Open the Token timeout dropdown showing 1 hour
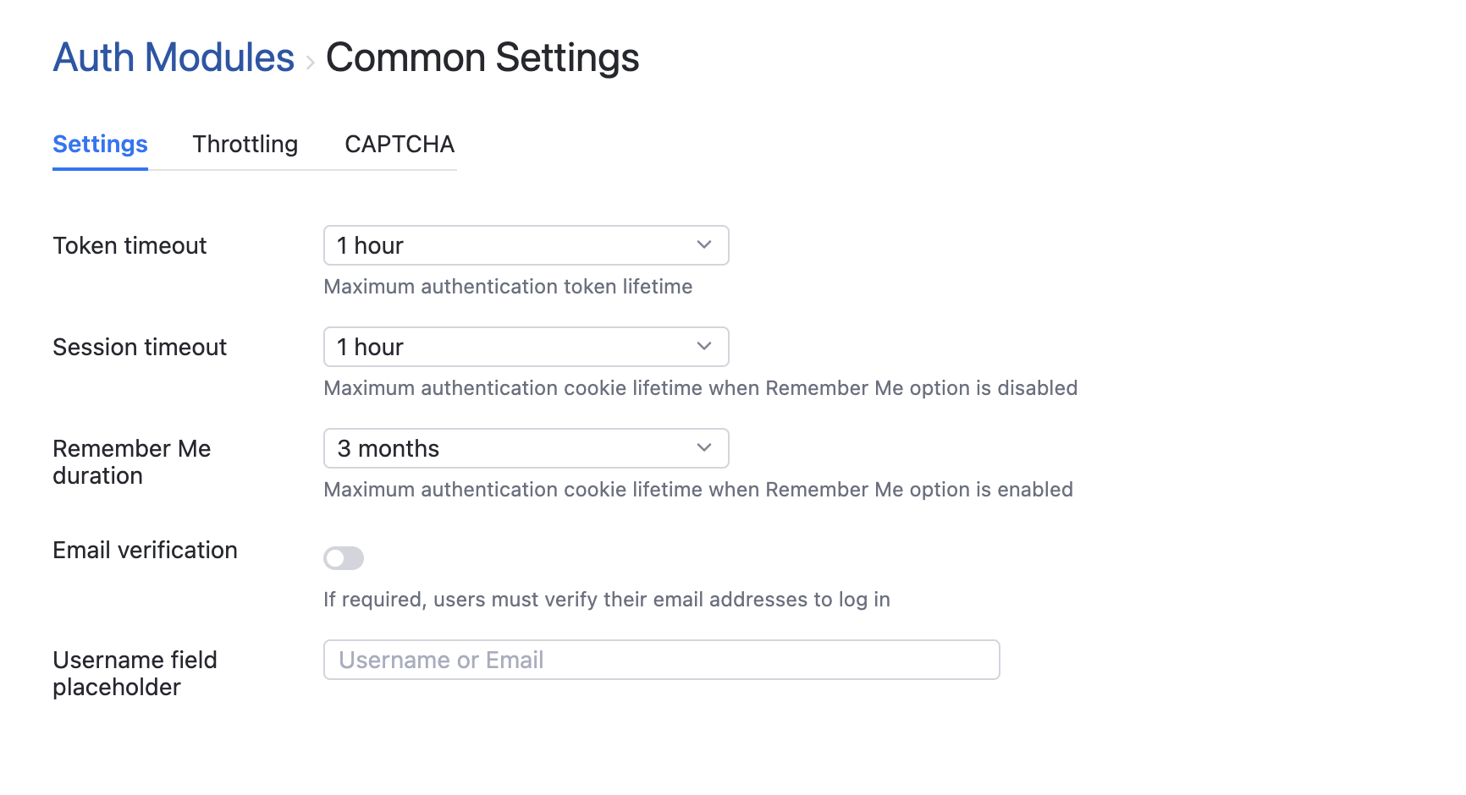The width and height of the screenshot is (1466, 795). [x=526, y=245]
